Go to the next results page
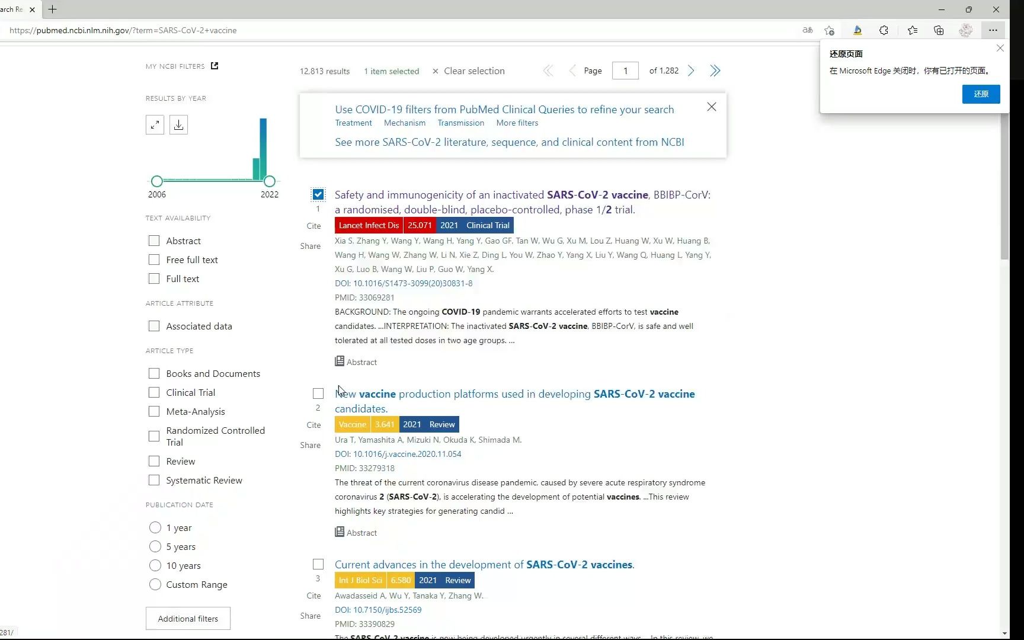 (x=691, y=71)
